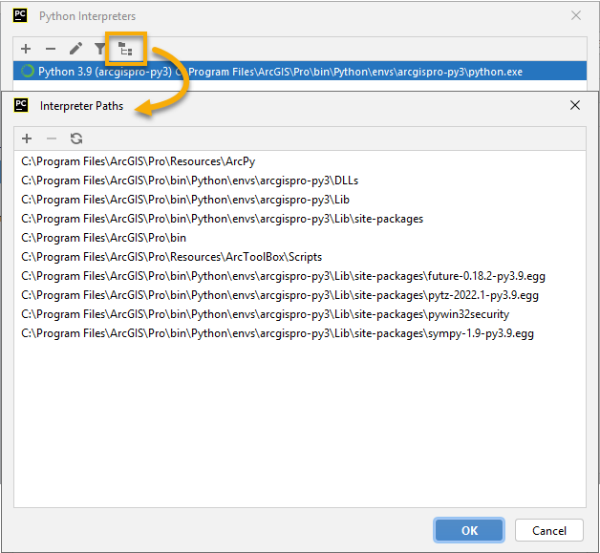600x553 pixels.
Task: Reload the interpreter paths list
Action: click(x=76, y=138)
